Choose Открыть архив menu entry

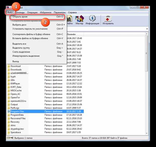tap(37, 17)
